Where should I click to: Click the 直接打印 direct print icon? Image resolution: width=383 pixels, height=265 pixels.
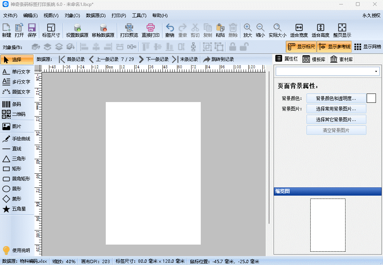pyautogui.click(x=150, y=30)
